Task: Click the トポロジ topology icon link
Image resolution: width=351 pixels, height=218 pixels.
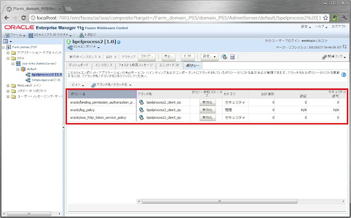Action: tap(87, 35)
